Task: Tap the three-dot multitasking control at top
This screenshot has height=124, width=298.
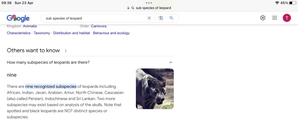Action: click(x=149, y=3)
